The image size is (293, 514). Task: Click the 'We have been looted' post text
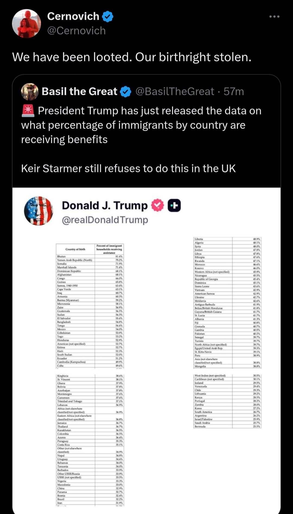click(132, 57)
